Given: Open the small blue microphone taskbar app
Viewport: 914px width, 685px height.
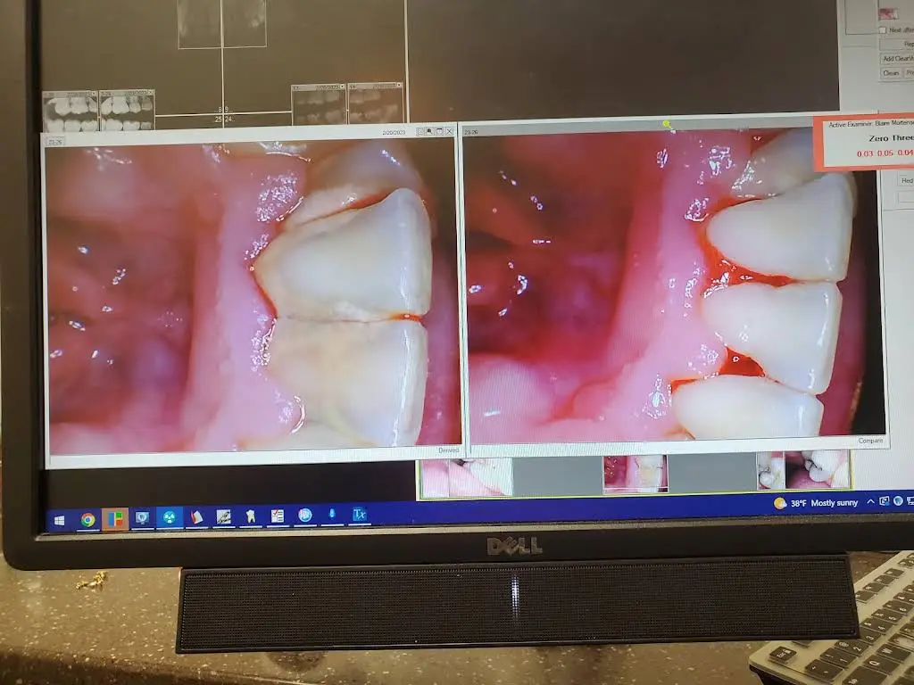Looking at the screenshot, I should click(332, 515).
